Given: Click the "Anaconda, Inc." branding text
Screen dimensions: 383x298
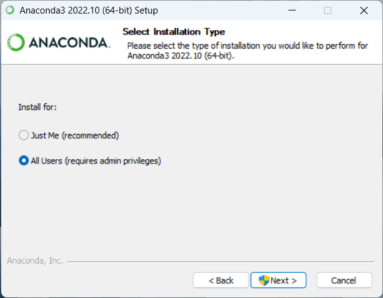Looking at the screenshot, I should pyautogui.click(x=35, y=261).
